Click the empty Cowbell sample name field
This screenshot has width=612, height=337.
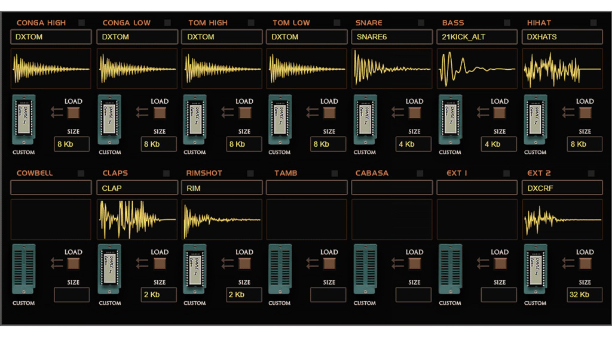[x=51, y=188]
